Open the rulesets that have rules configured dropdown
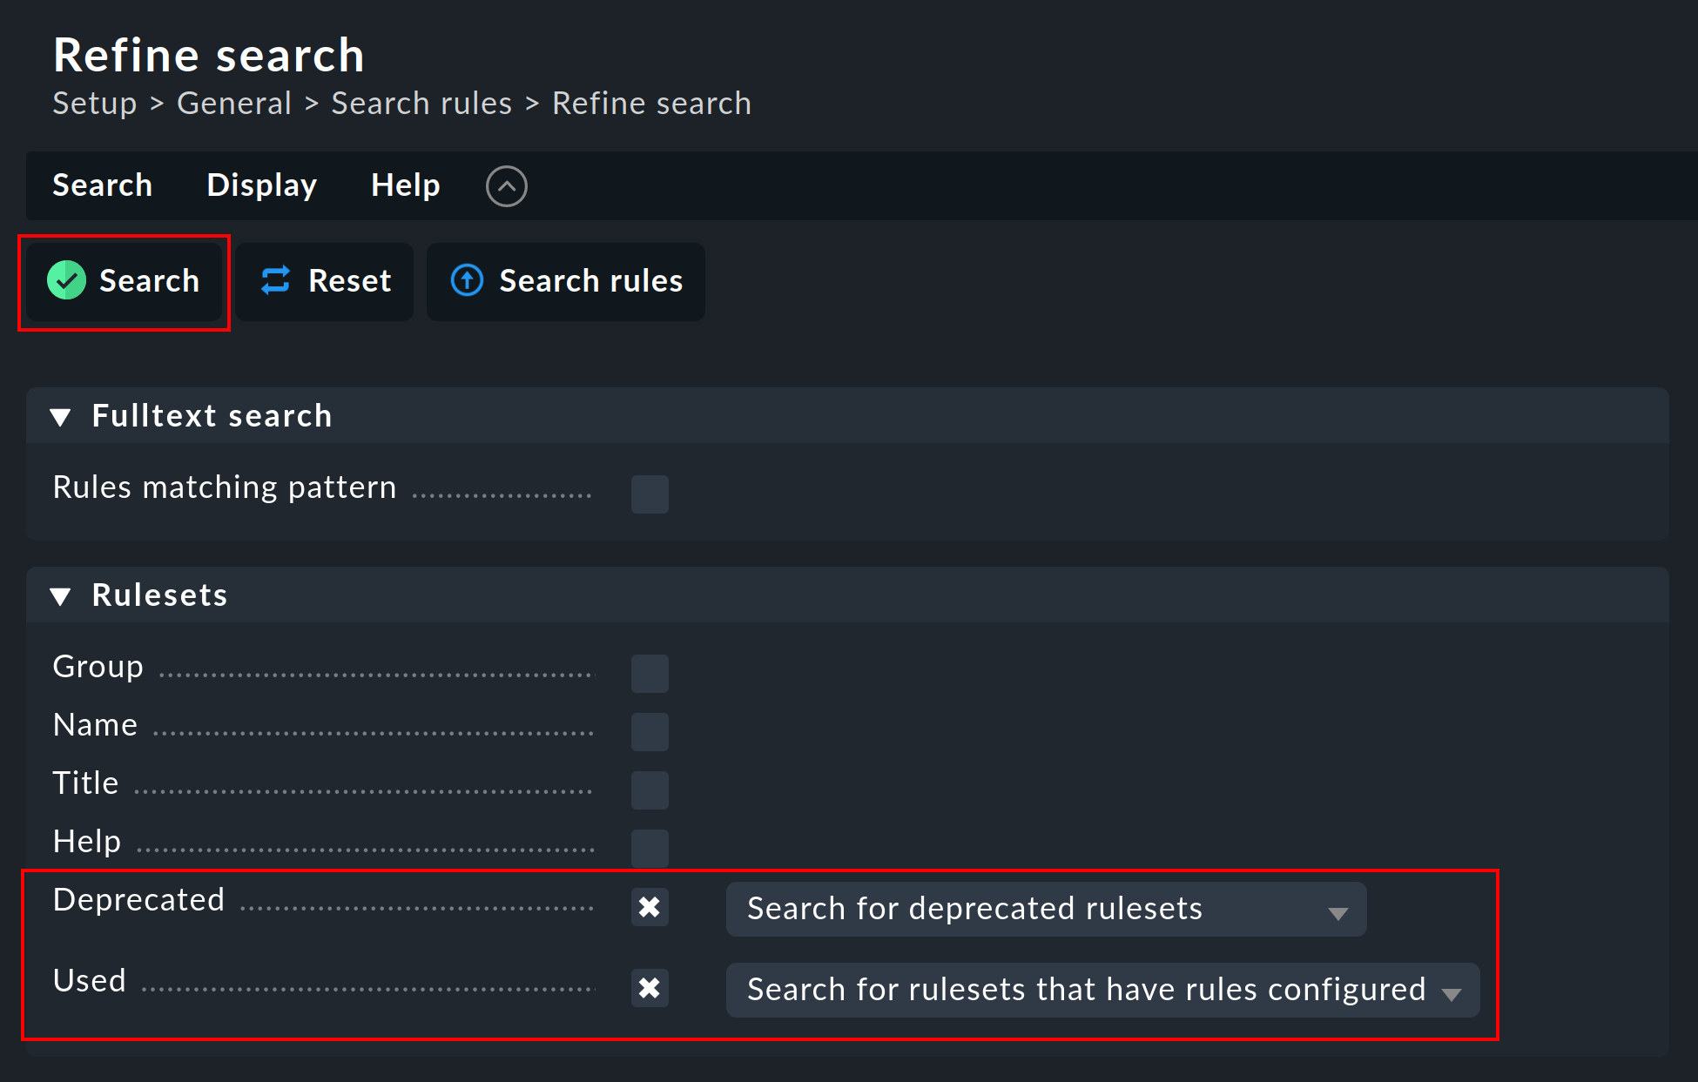This screenshot has width=1698, height=1082. (x=1102, y=990)
